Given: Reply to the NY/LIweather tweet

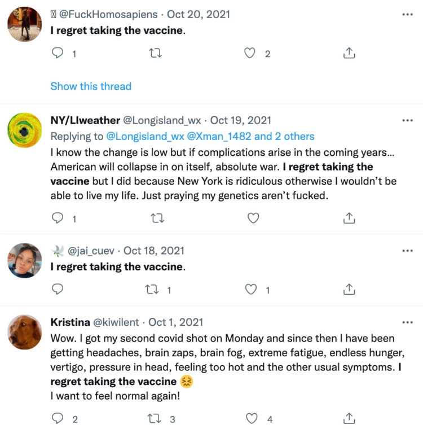Looking at the screenshot, I should coord(58,218).
